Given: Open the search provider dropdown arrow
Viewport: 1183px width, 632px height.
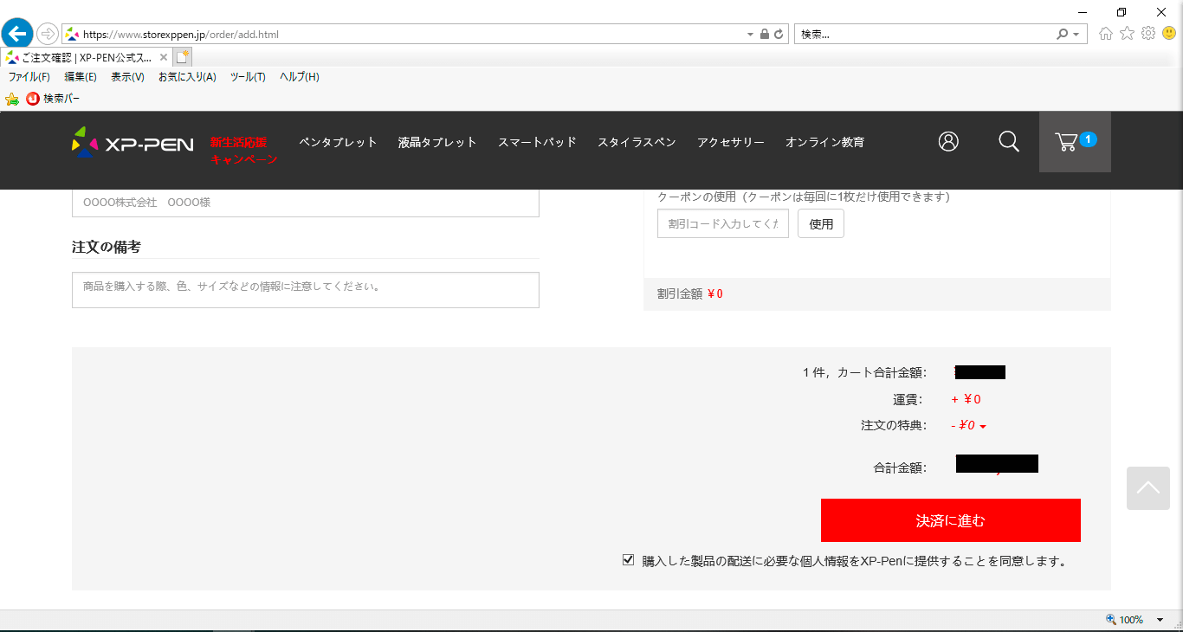Looking at the screenshot, I should click(1076, 35).
